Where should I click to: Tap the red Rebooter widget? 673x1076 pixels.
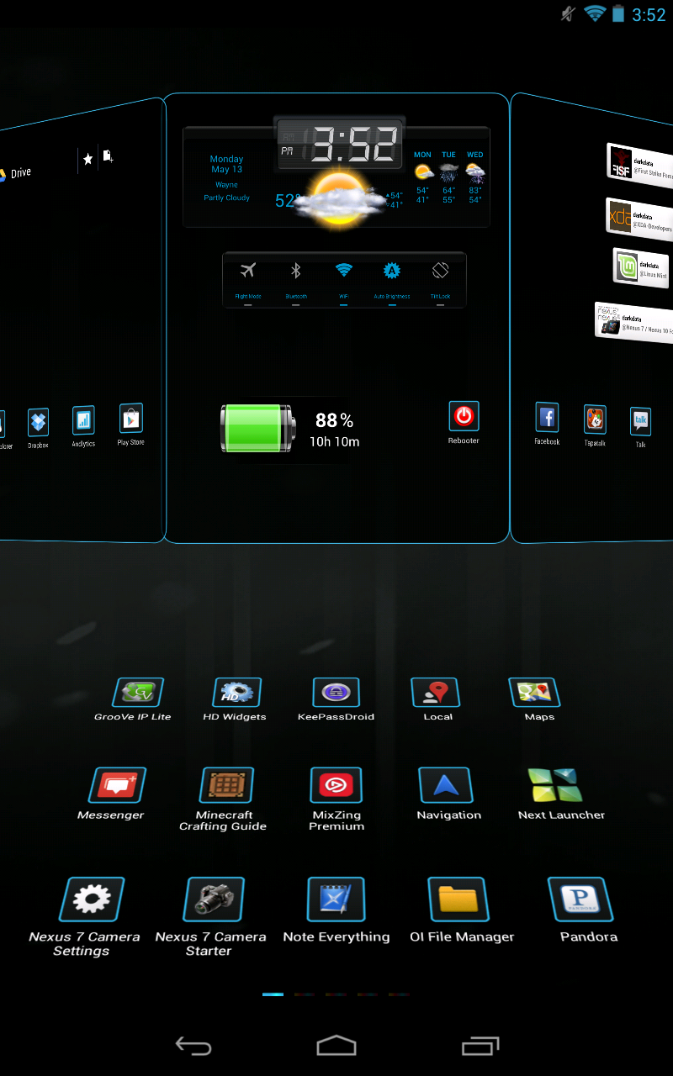(x=464, y=416)
